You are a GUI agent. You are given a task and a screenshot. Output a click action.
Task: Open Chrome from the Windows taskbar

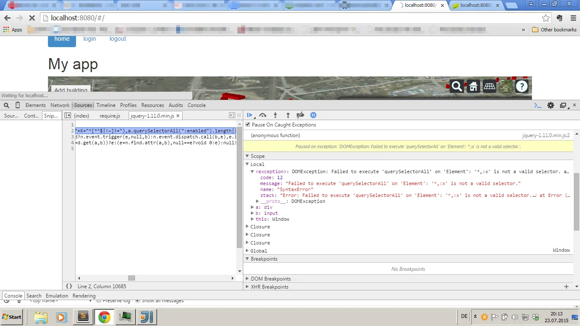tap(104, 317)
